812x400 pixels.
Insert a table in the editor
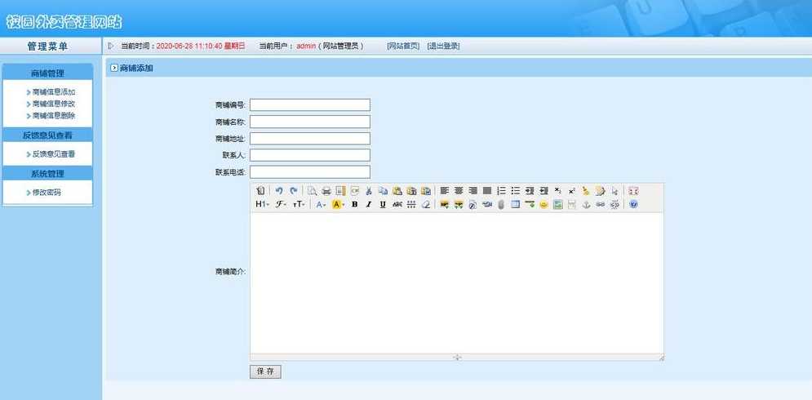[x=515, y=205]
